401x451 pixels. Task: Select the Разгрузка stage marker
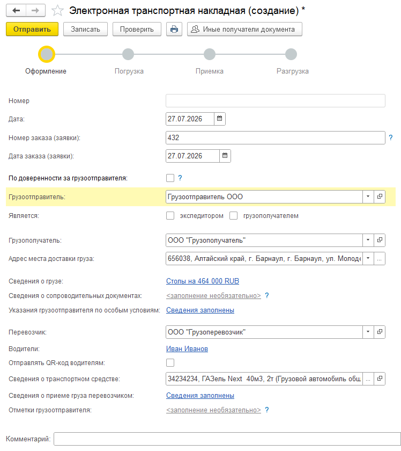(x=291, y=54)
